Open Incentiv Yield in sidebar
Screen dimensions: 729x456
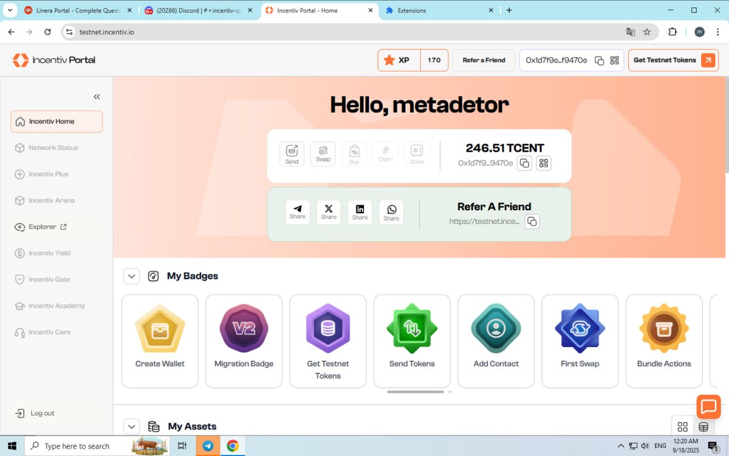pos(56,253)
